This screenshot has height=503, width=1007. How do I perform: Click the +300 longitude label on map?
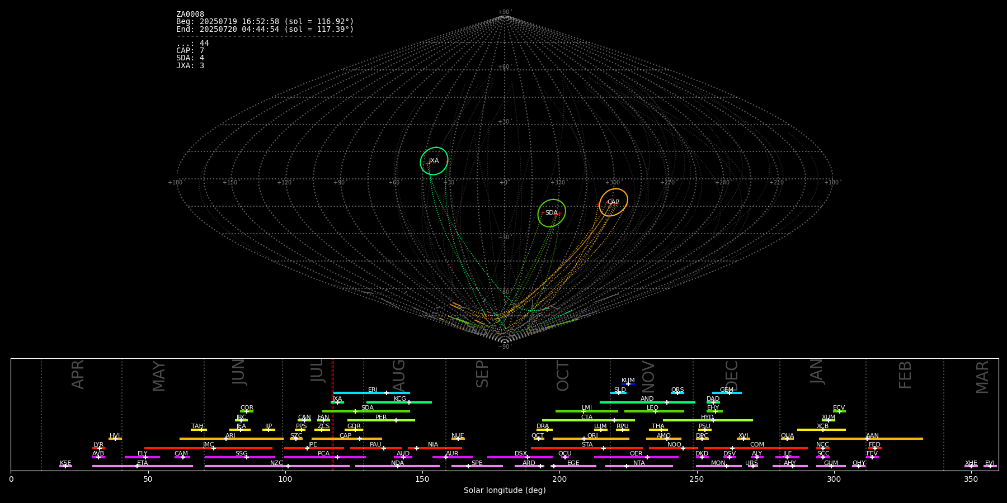(613, 183)
